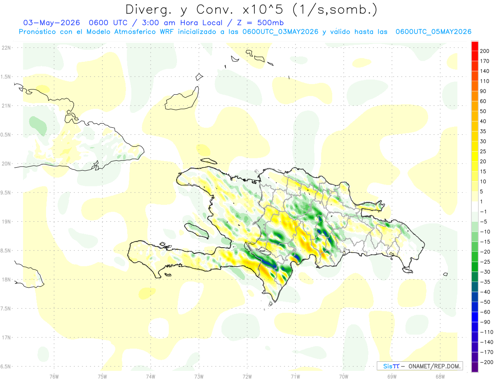Click the green -25 color swatch in legend
Screen dimensions: 494x382
pyautogui.click(x=475, y=267)
